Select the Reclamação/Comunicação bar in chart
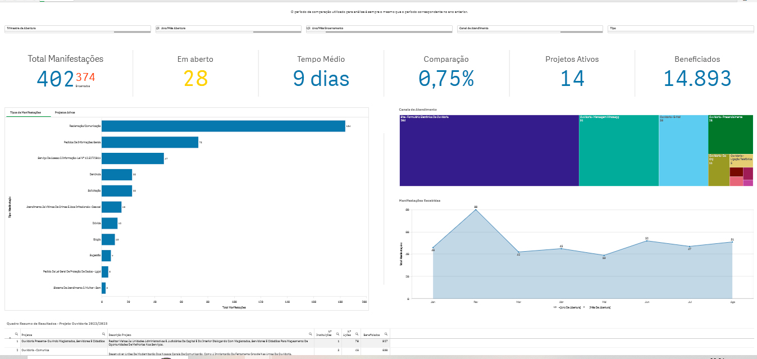 [223, 126]
